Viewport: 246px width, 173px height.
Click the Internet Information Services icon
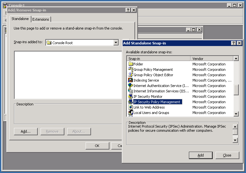(130, 91)
